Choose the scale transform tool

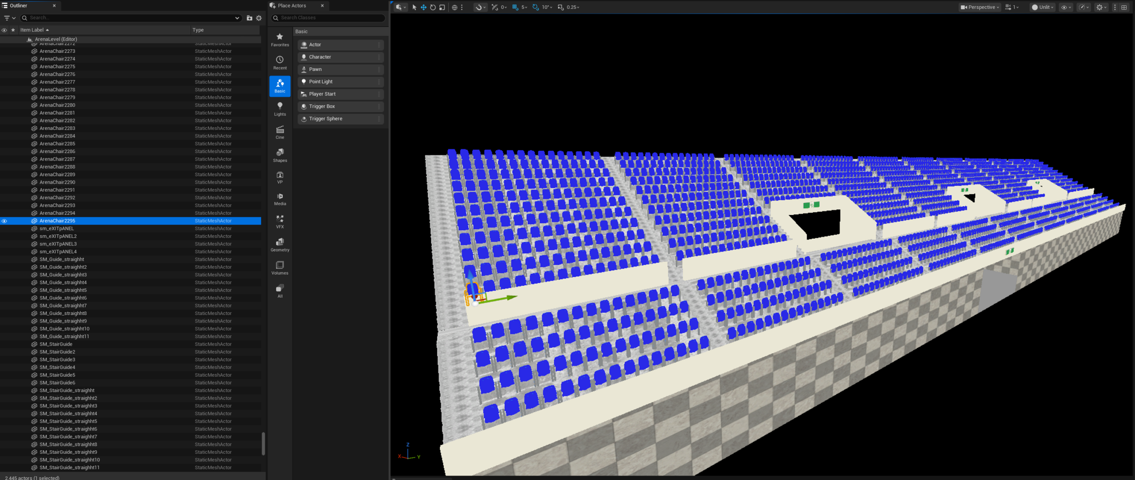(442, 7)
